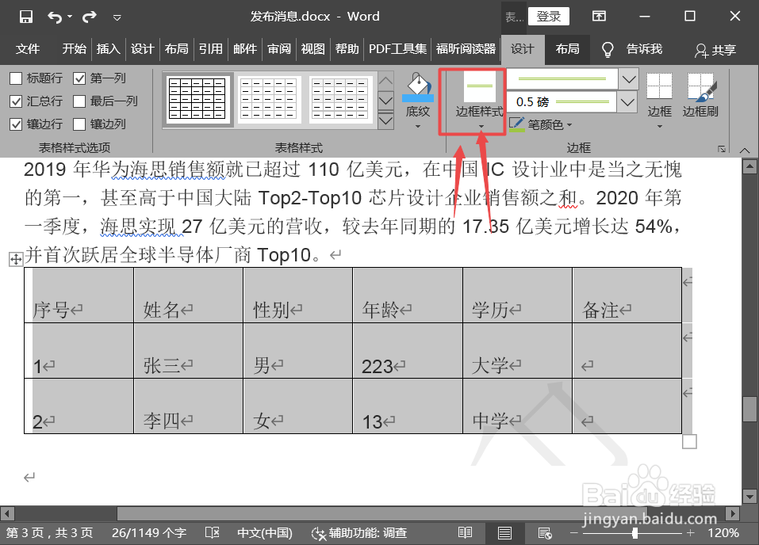This screenshot has width=759, height=545.
Task: Click the 张三 table cell
Action: [x=188, y=351]
